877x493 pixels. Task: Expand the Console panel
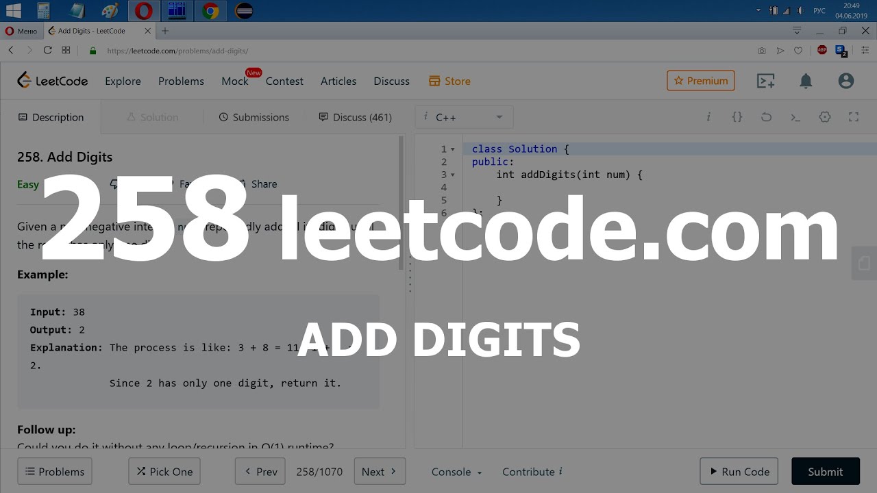(456, 472)
